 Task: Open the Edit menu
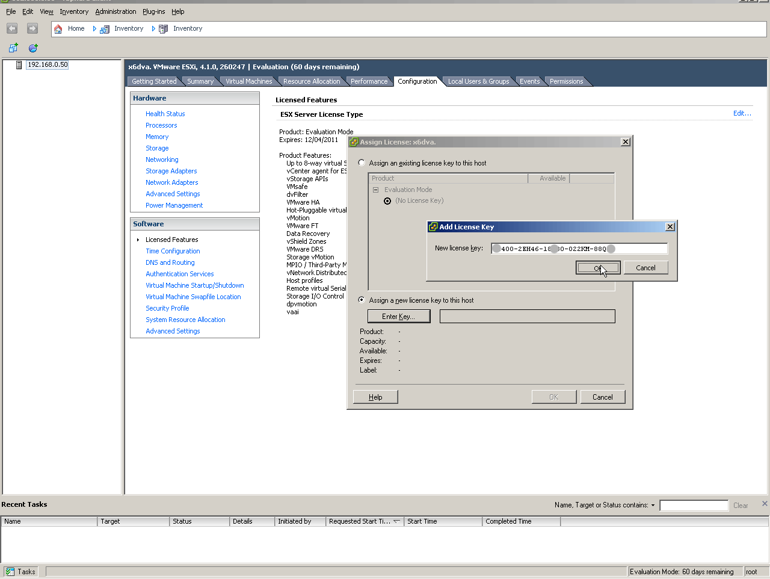click(x=28, y=11)
